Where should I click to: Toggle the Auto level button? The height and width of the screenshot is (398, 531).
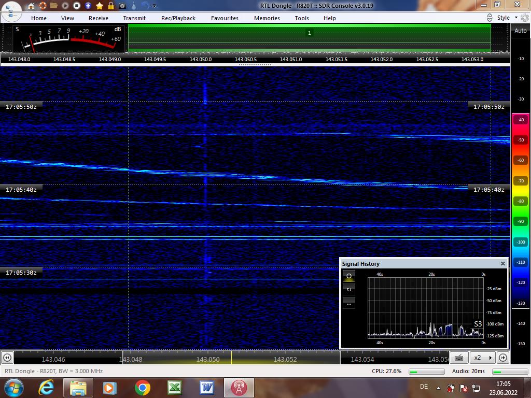[x=521, y=31]
